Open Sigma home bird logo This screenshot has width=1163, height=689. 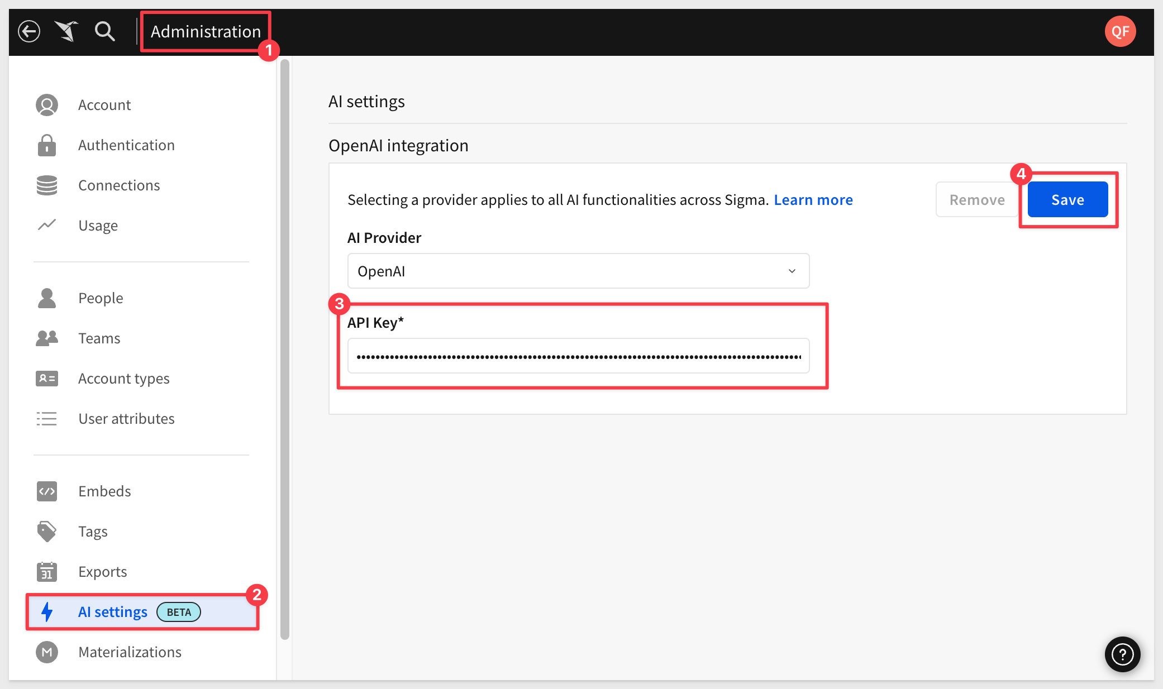pos(66,31)
